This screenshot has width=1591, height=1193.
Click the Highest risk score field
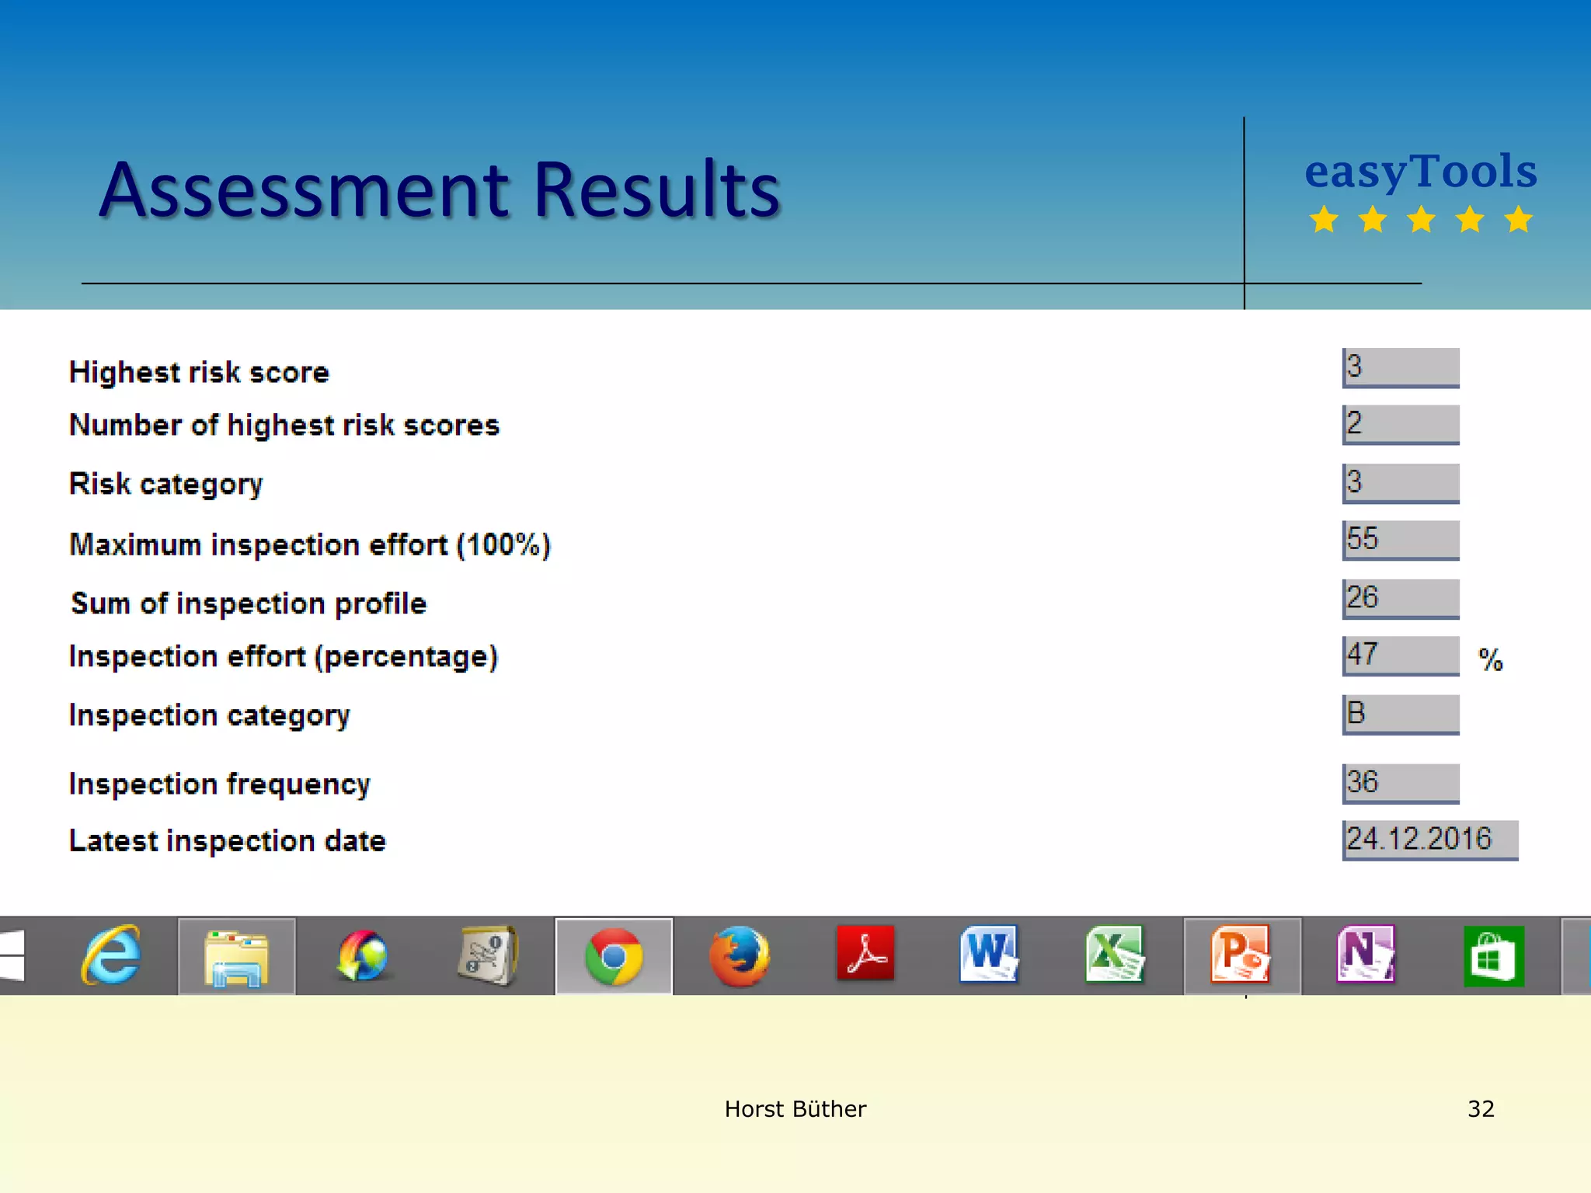(x=1401, y=367)
